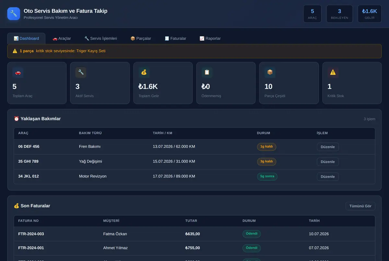Screen dimensions: 389x261
Task: Click the Motor Revizyon maintenance type
Action: 93,176
